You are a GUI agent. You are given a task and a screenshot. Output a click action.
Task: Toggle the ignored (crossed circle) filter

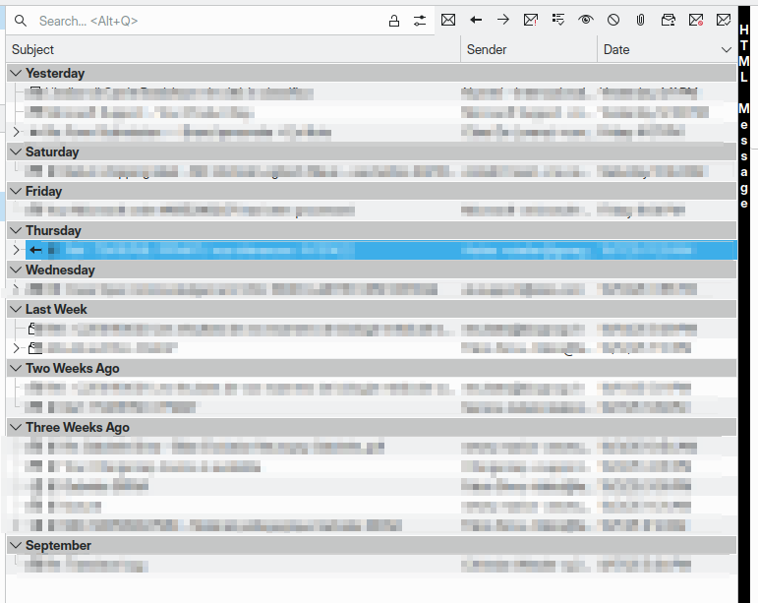pos(613,20)
